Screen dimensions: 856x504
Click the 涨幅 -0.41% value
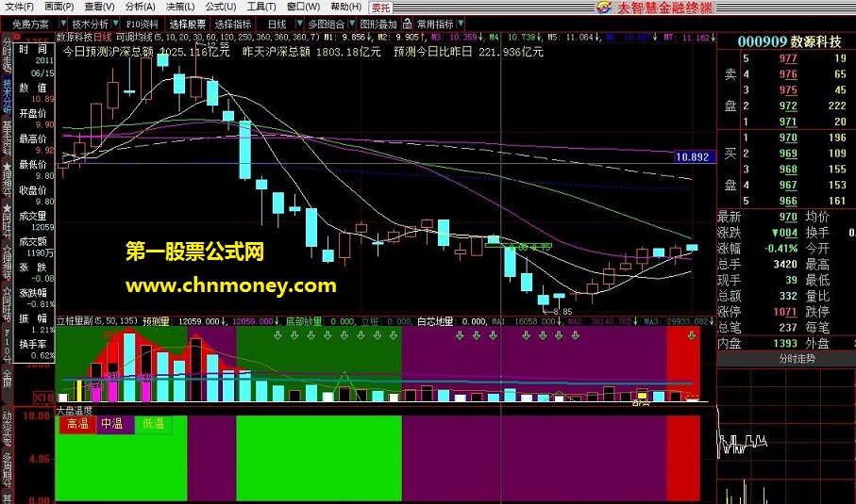click(780, 249)
